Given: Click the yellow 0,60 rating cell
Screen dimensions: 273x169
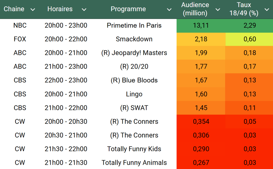Looking at the screenshot, I should coord(250,39).
